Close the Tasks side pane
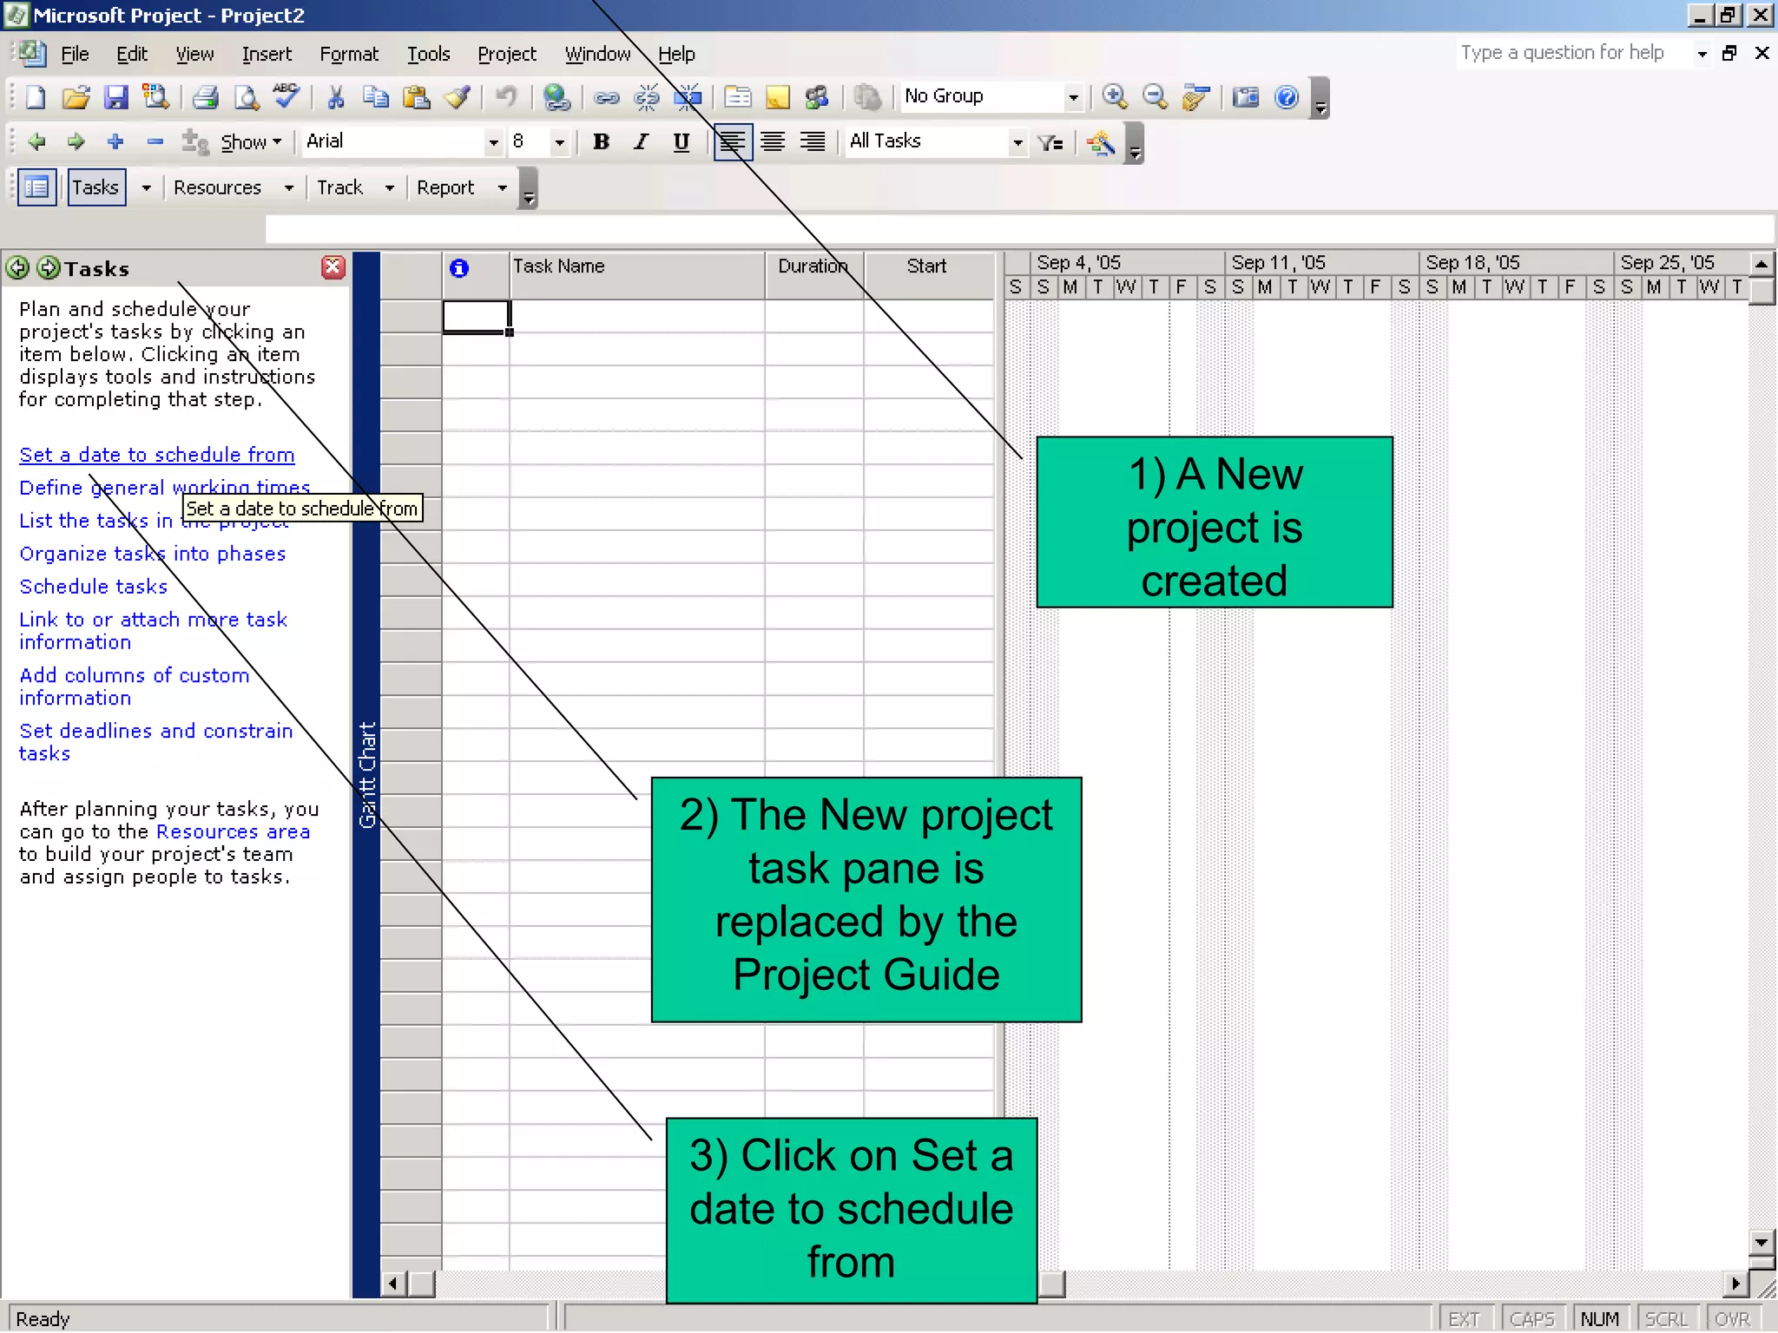Screen dimensions: 1778x1333 (333, 267)
